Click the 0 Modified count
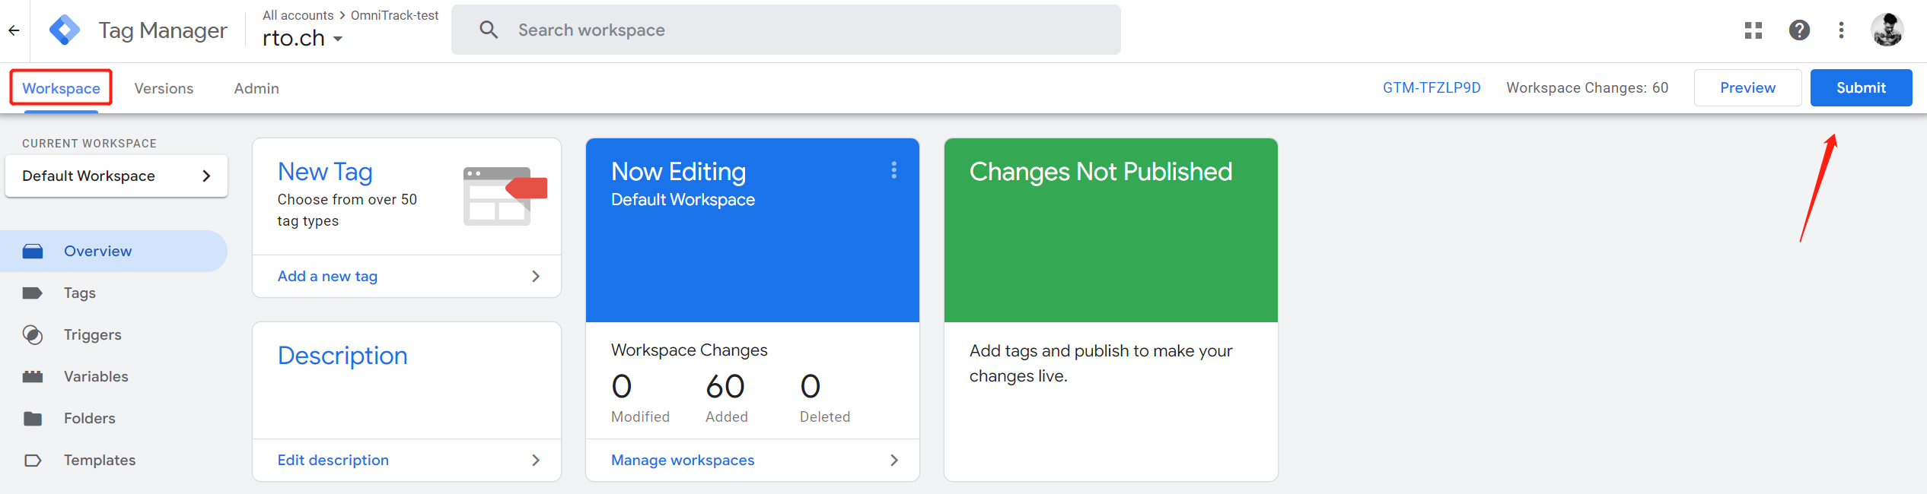 tap(622, 387)
